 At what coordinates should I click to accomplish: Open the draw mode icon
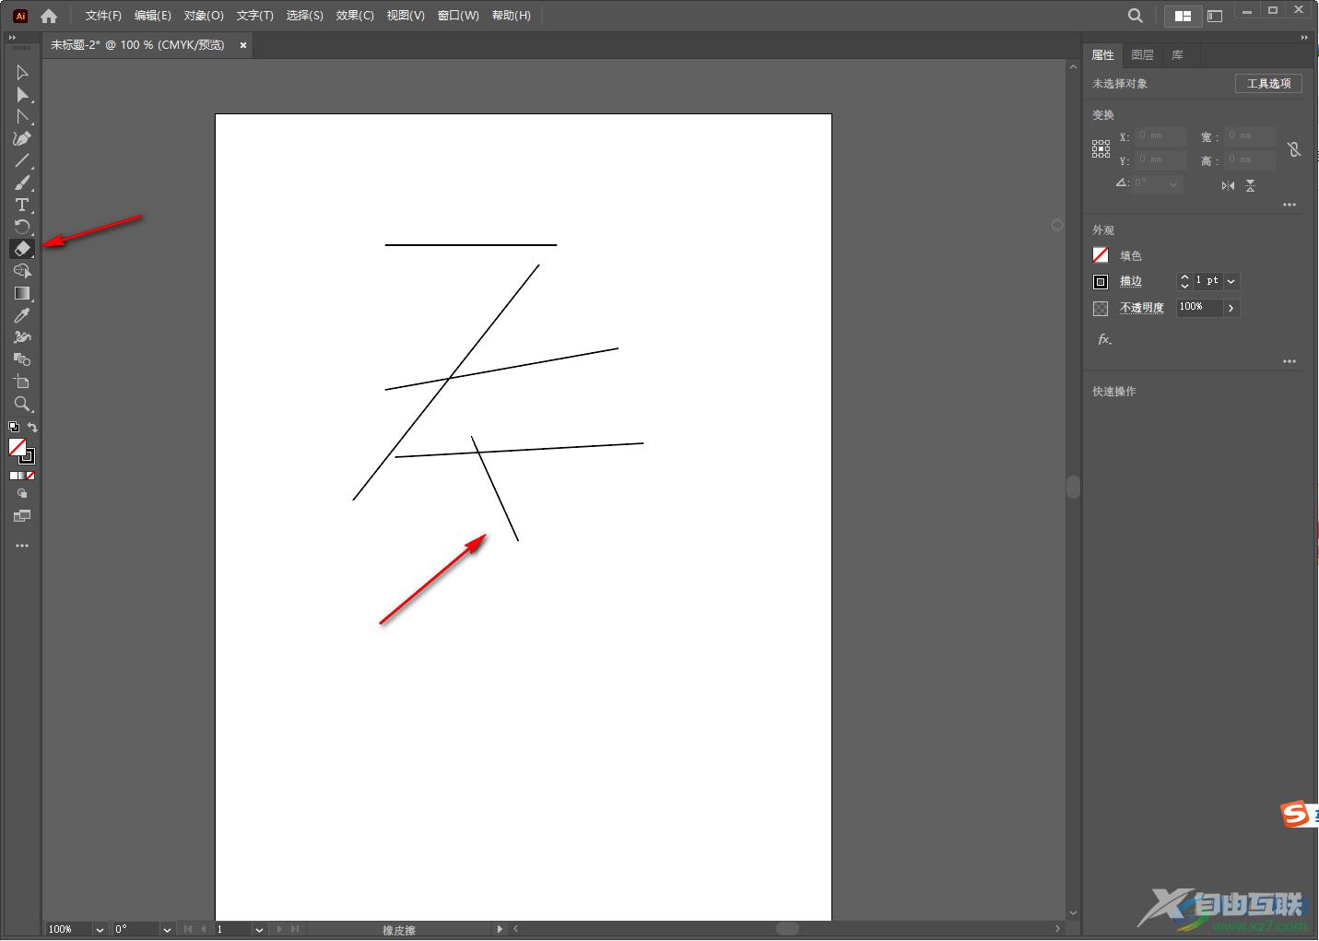coord(22,494)
